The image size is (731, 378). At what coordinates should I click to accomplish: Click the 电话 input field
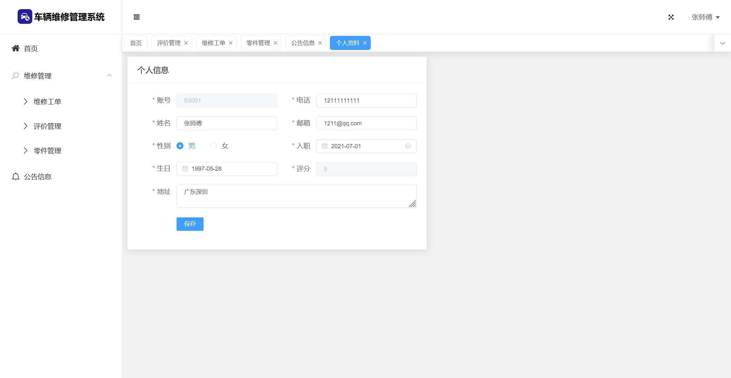366,101
